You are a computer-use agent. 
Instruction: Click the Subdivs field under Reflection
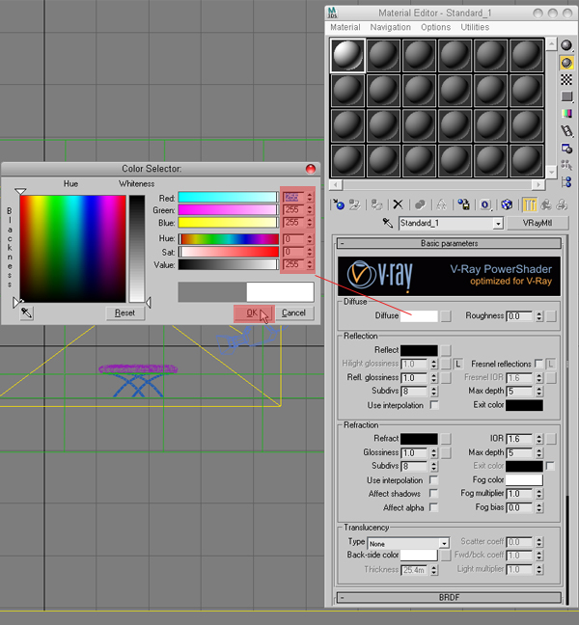tap(414, 391)
